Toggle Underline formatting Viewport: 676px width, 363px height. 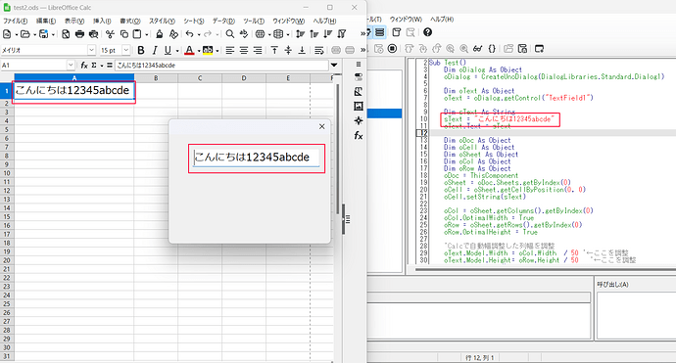pyautogui.click(x=168, y=50)
